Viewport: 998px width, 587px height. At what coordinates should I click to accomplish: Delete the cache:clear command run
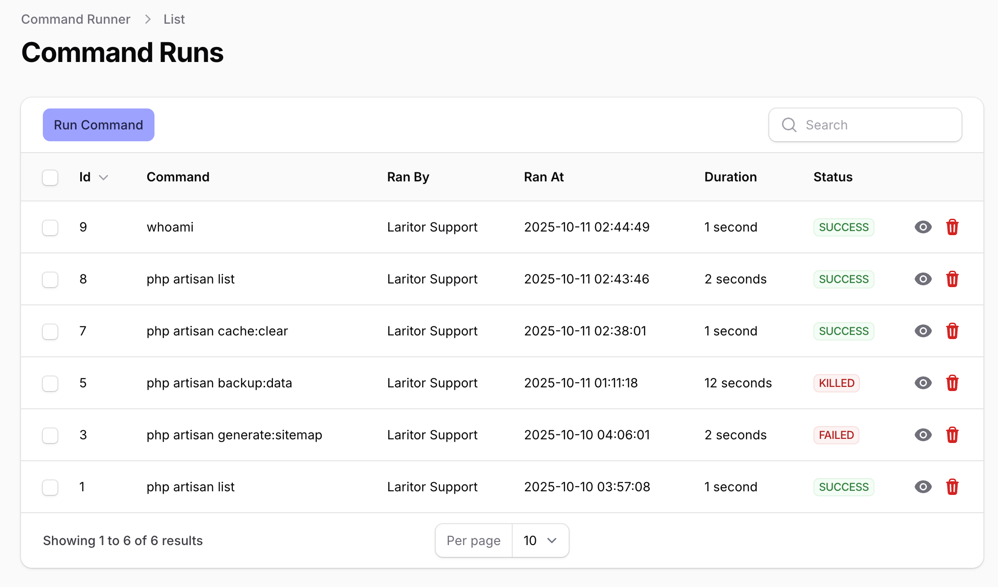pos(952,331)
